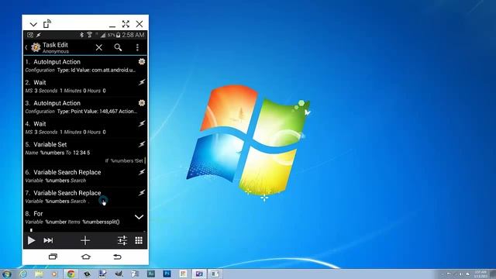Screen dimensions: 496x279
Task: Open the three-dot overflow menu
Action: click(137, 47)
